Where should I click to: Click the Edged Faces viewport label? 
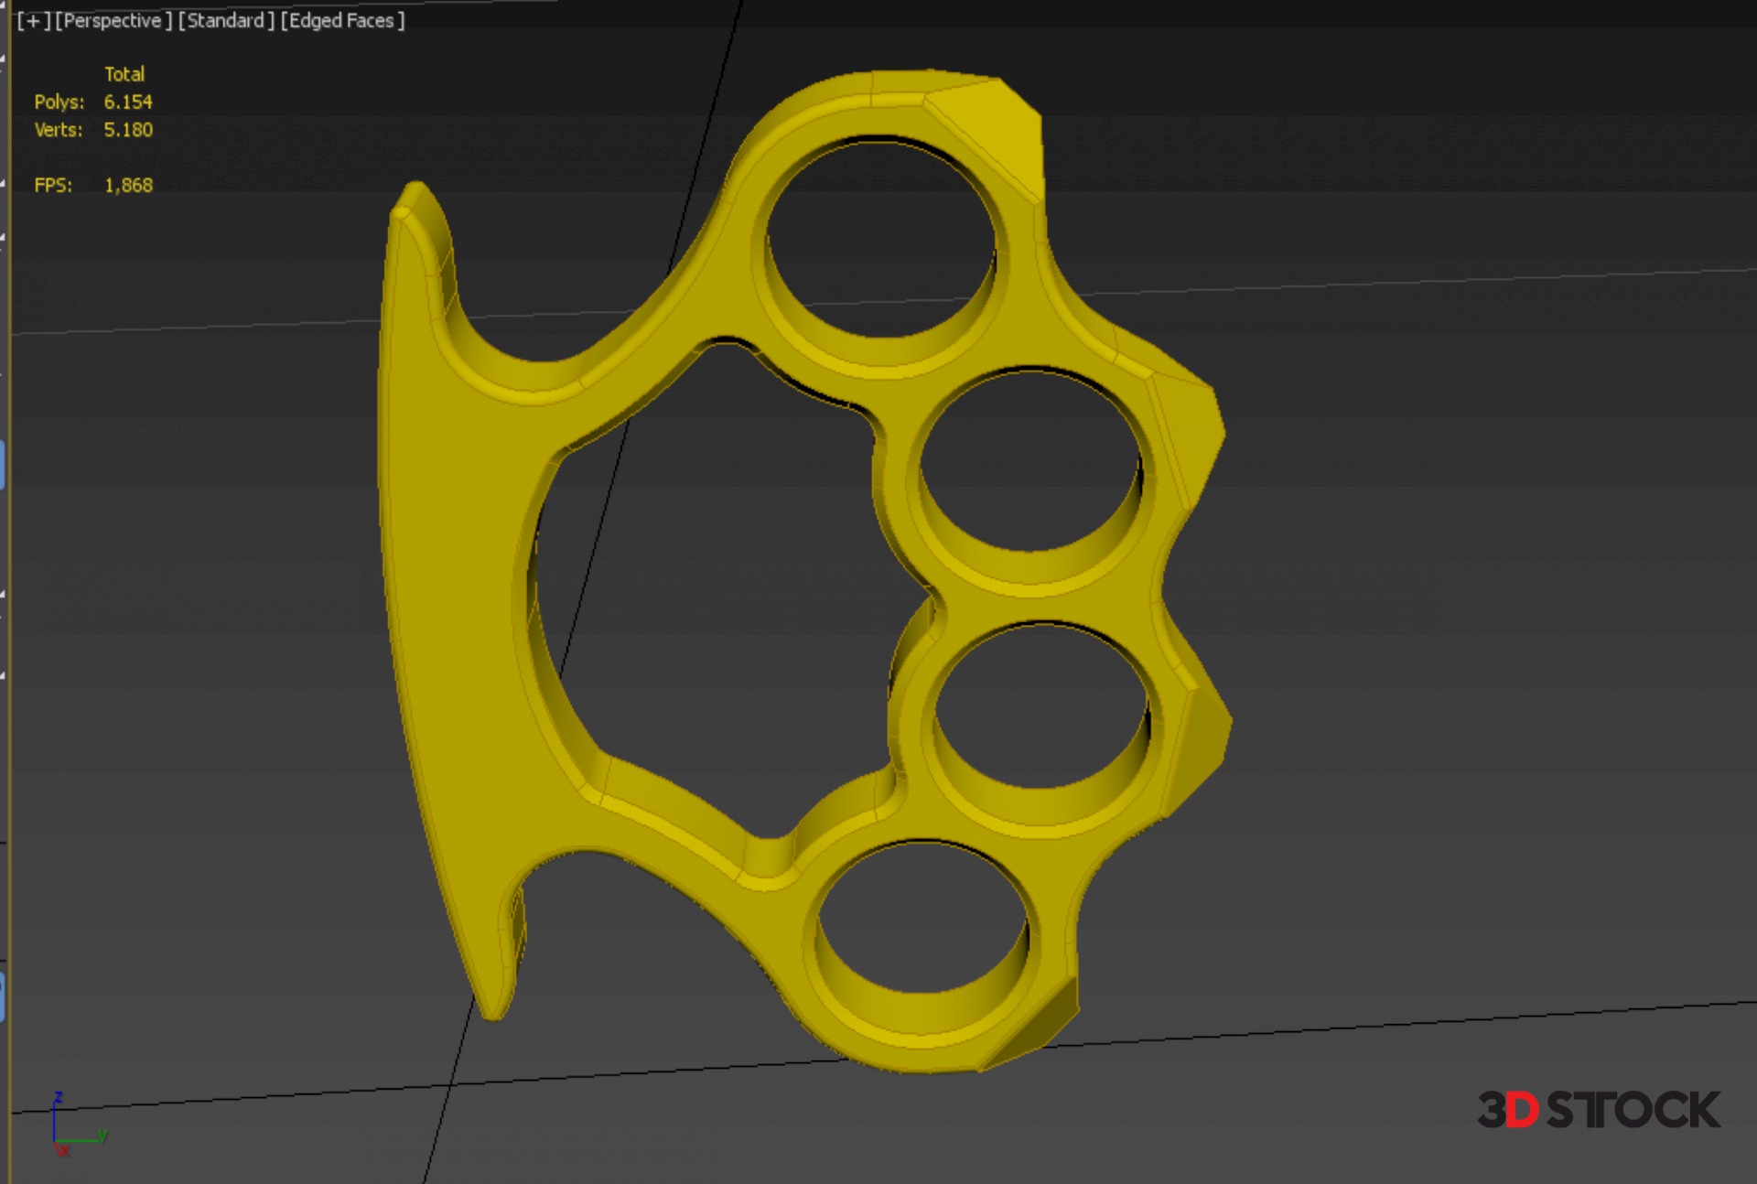342,20
